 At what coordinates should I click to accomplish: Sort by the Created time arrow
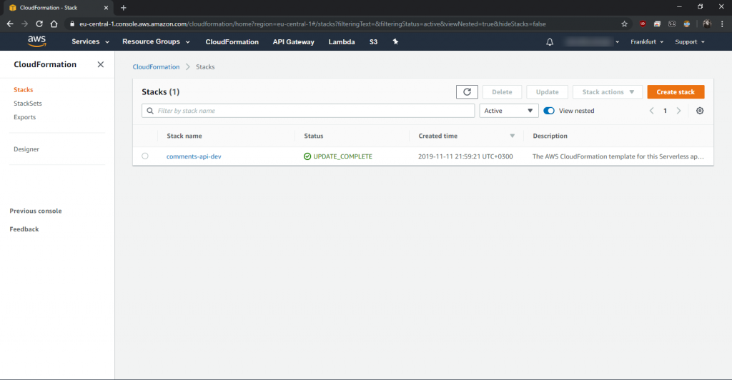(512, 136)
